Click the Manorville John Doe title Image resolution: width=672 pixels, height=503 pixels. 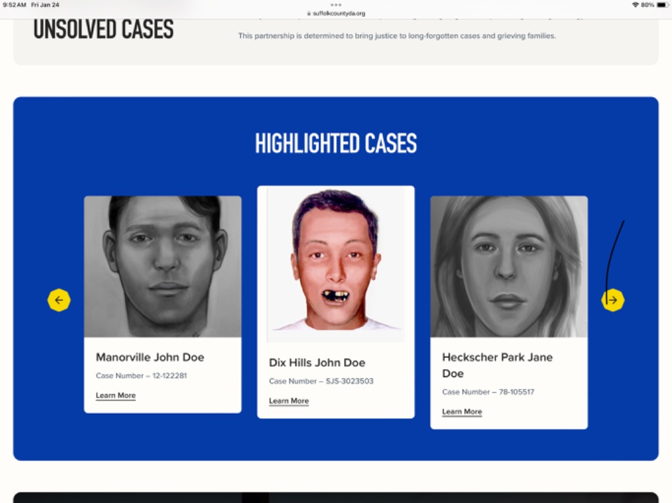pyautogui.click(x=150, y=357)
